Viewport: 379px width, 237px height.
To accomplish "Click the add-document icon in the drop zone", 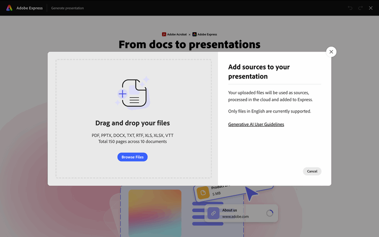I will 133,93.
